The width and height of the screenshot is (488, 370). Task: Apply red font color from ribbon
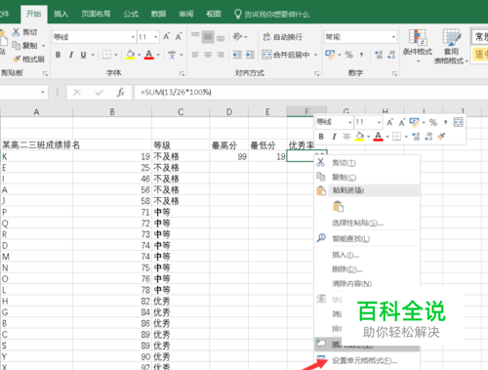click(149, 55)
